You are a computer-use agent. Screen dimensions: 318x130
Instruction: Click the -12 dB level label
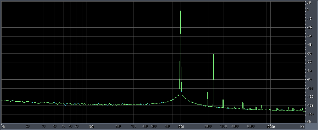(x=309, y=19)
